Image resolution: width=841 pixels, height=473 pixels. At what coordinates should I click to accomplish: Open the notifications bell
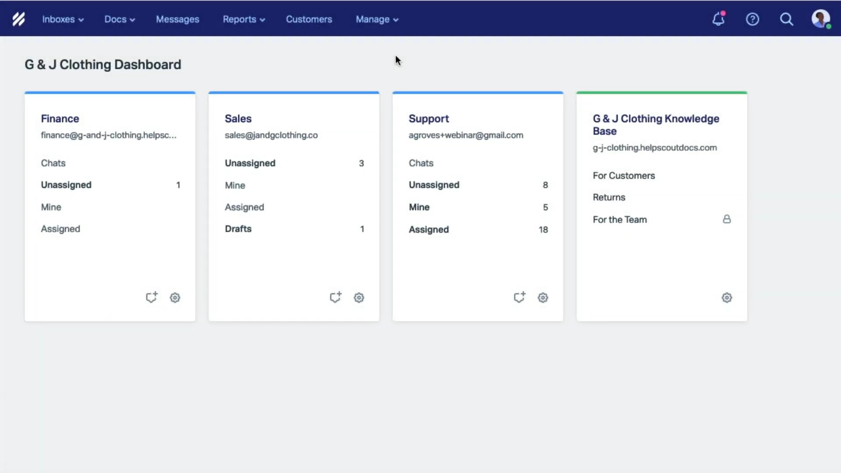point(718,19)
